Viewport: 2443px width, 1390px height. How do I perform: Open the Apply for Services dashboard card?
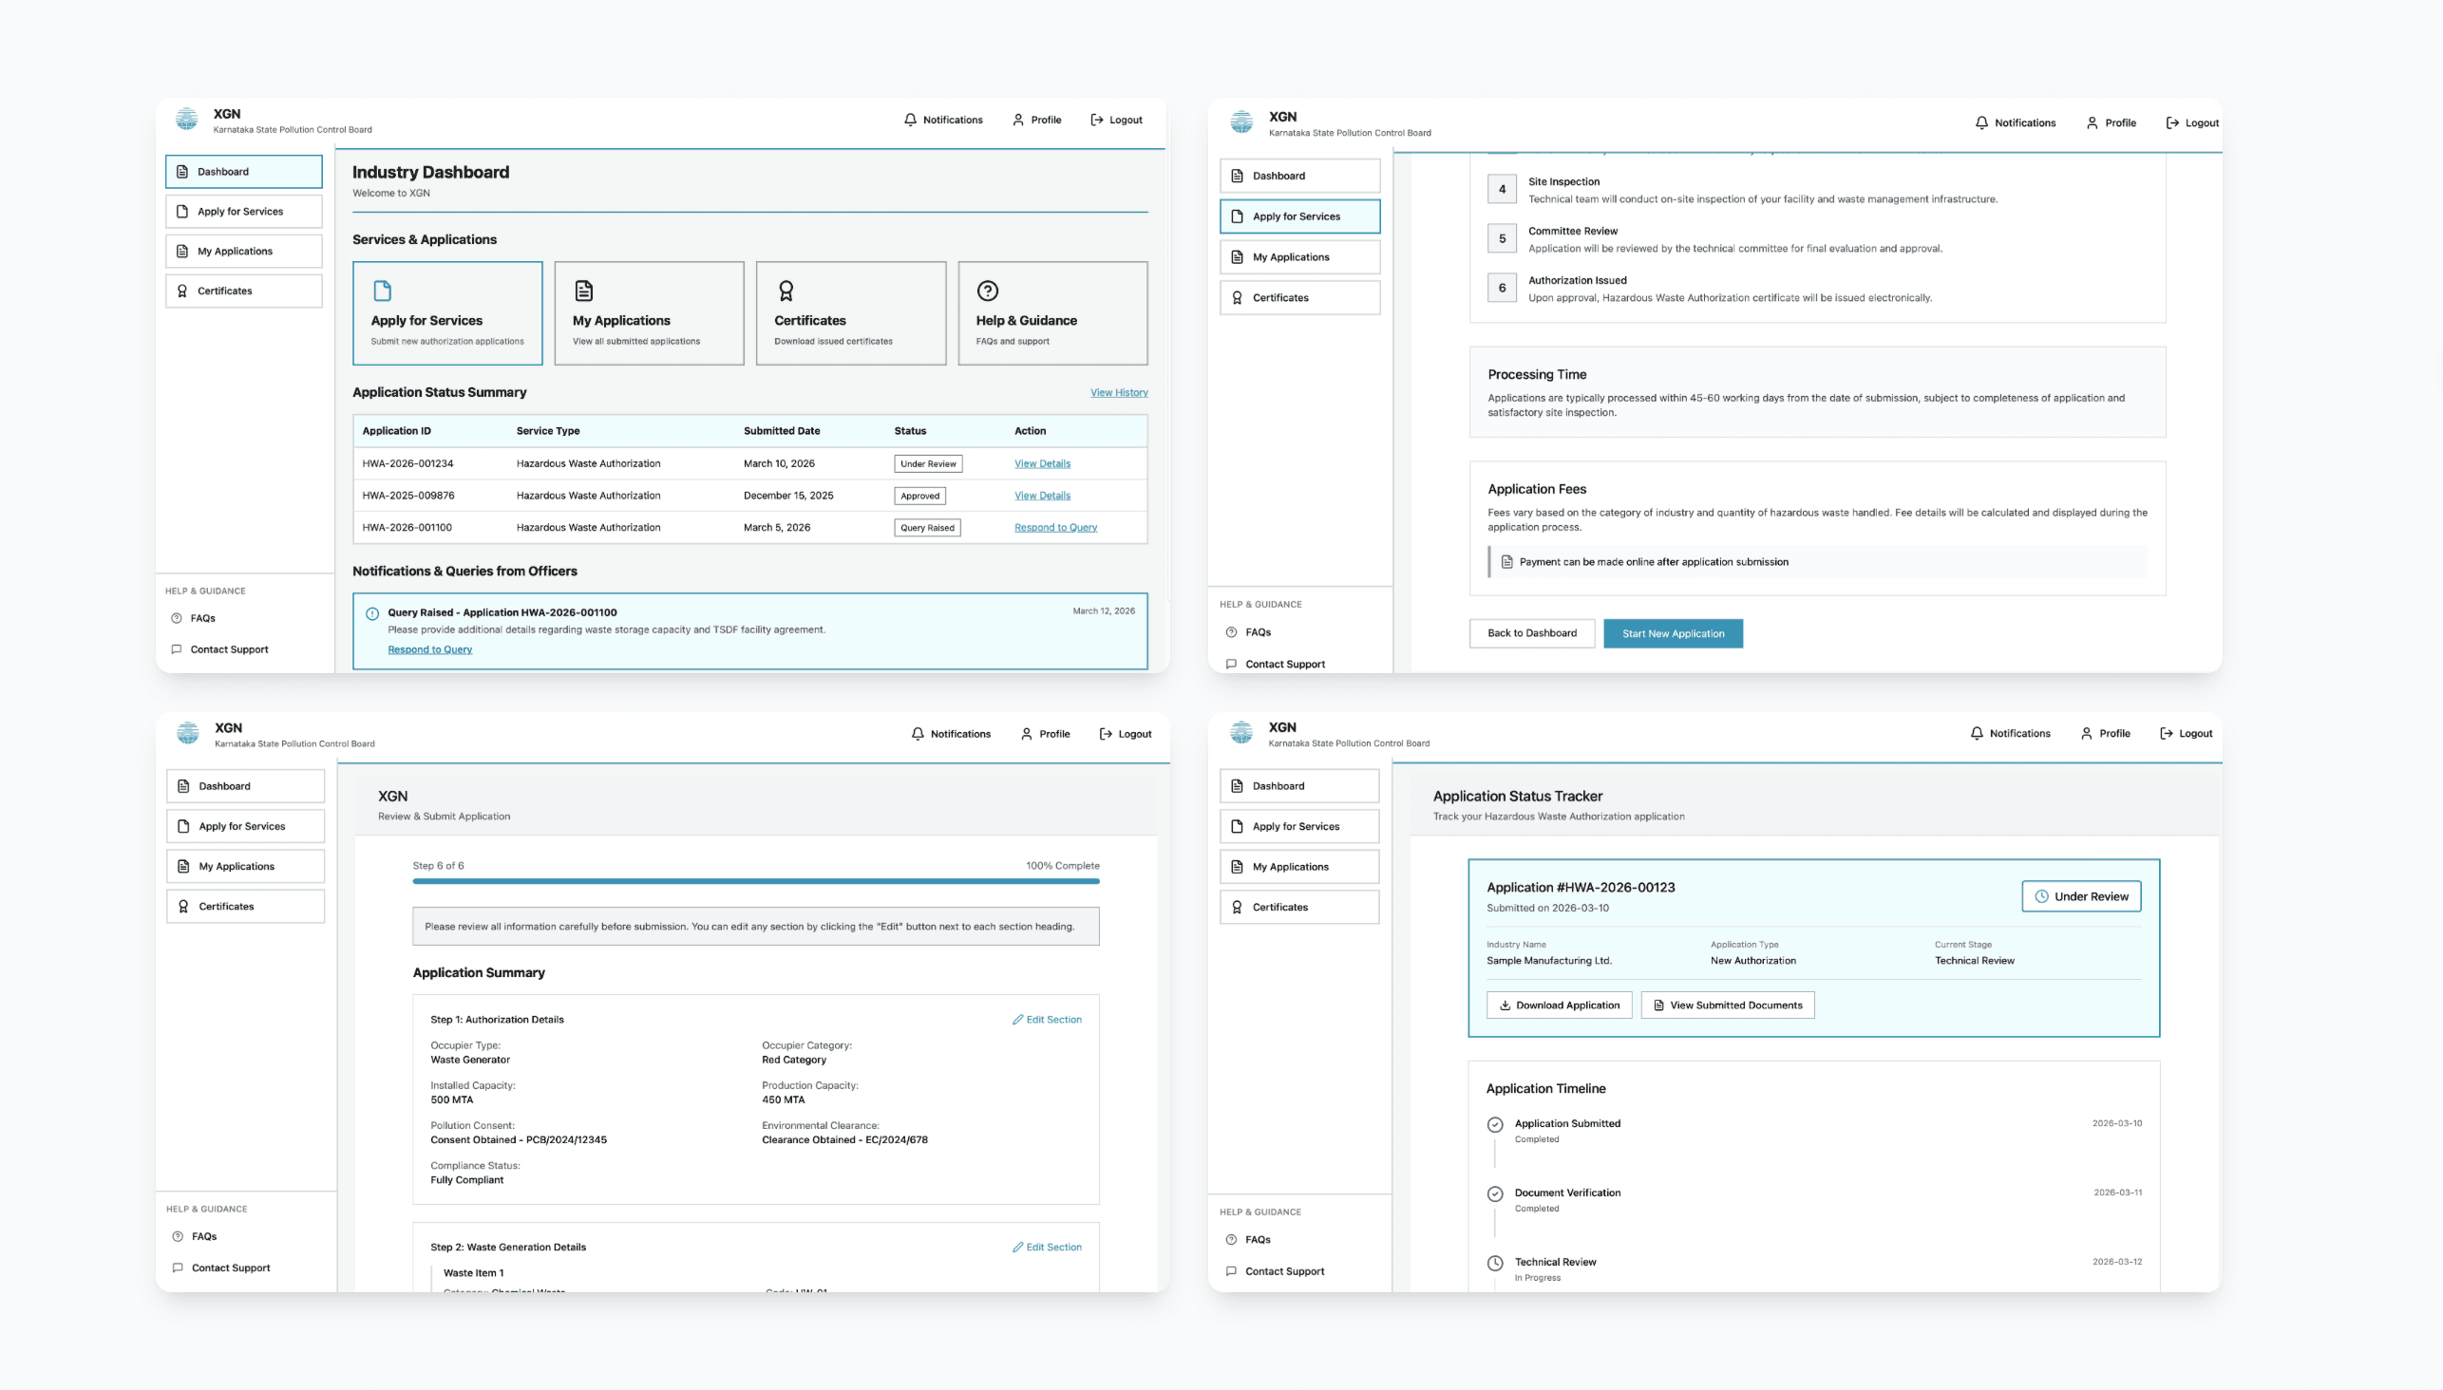tap(447, 313)
